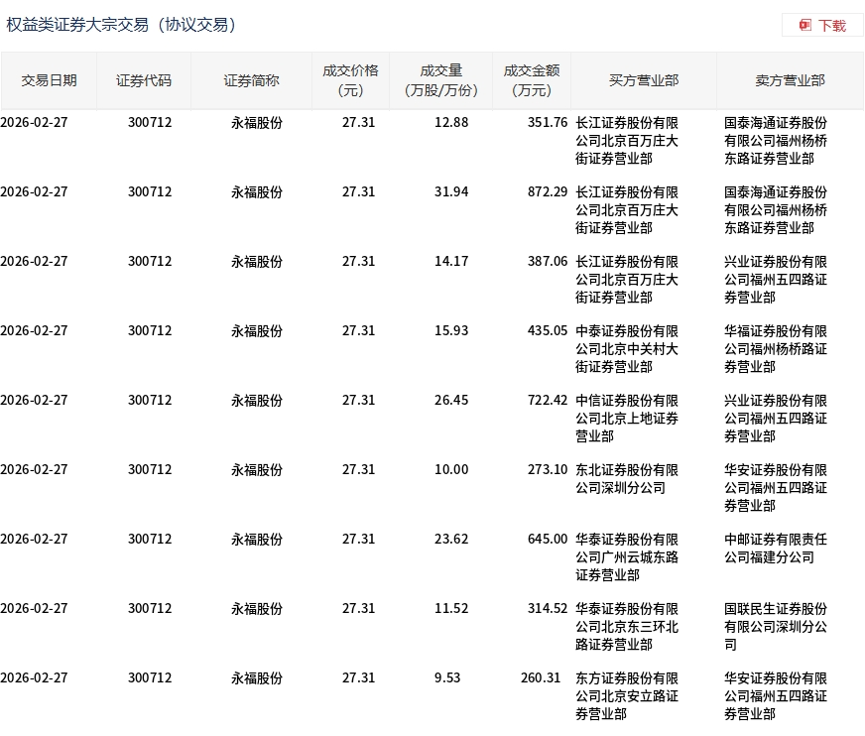865x736 pixels.
Task: Click the 国联民生证券 seller cell
Action: pyautogui.click(x=775, y=627)
